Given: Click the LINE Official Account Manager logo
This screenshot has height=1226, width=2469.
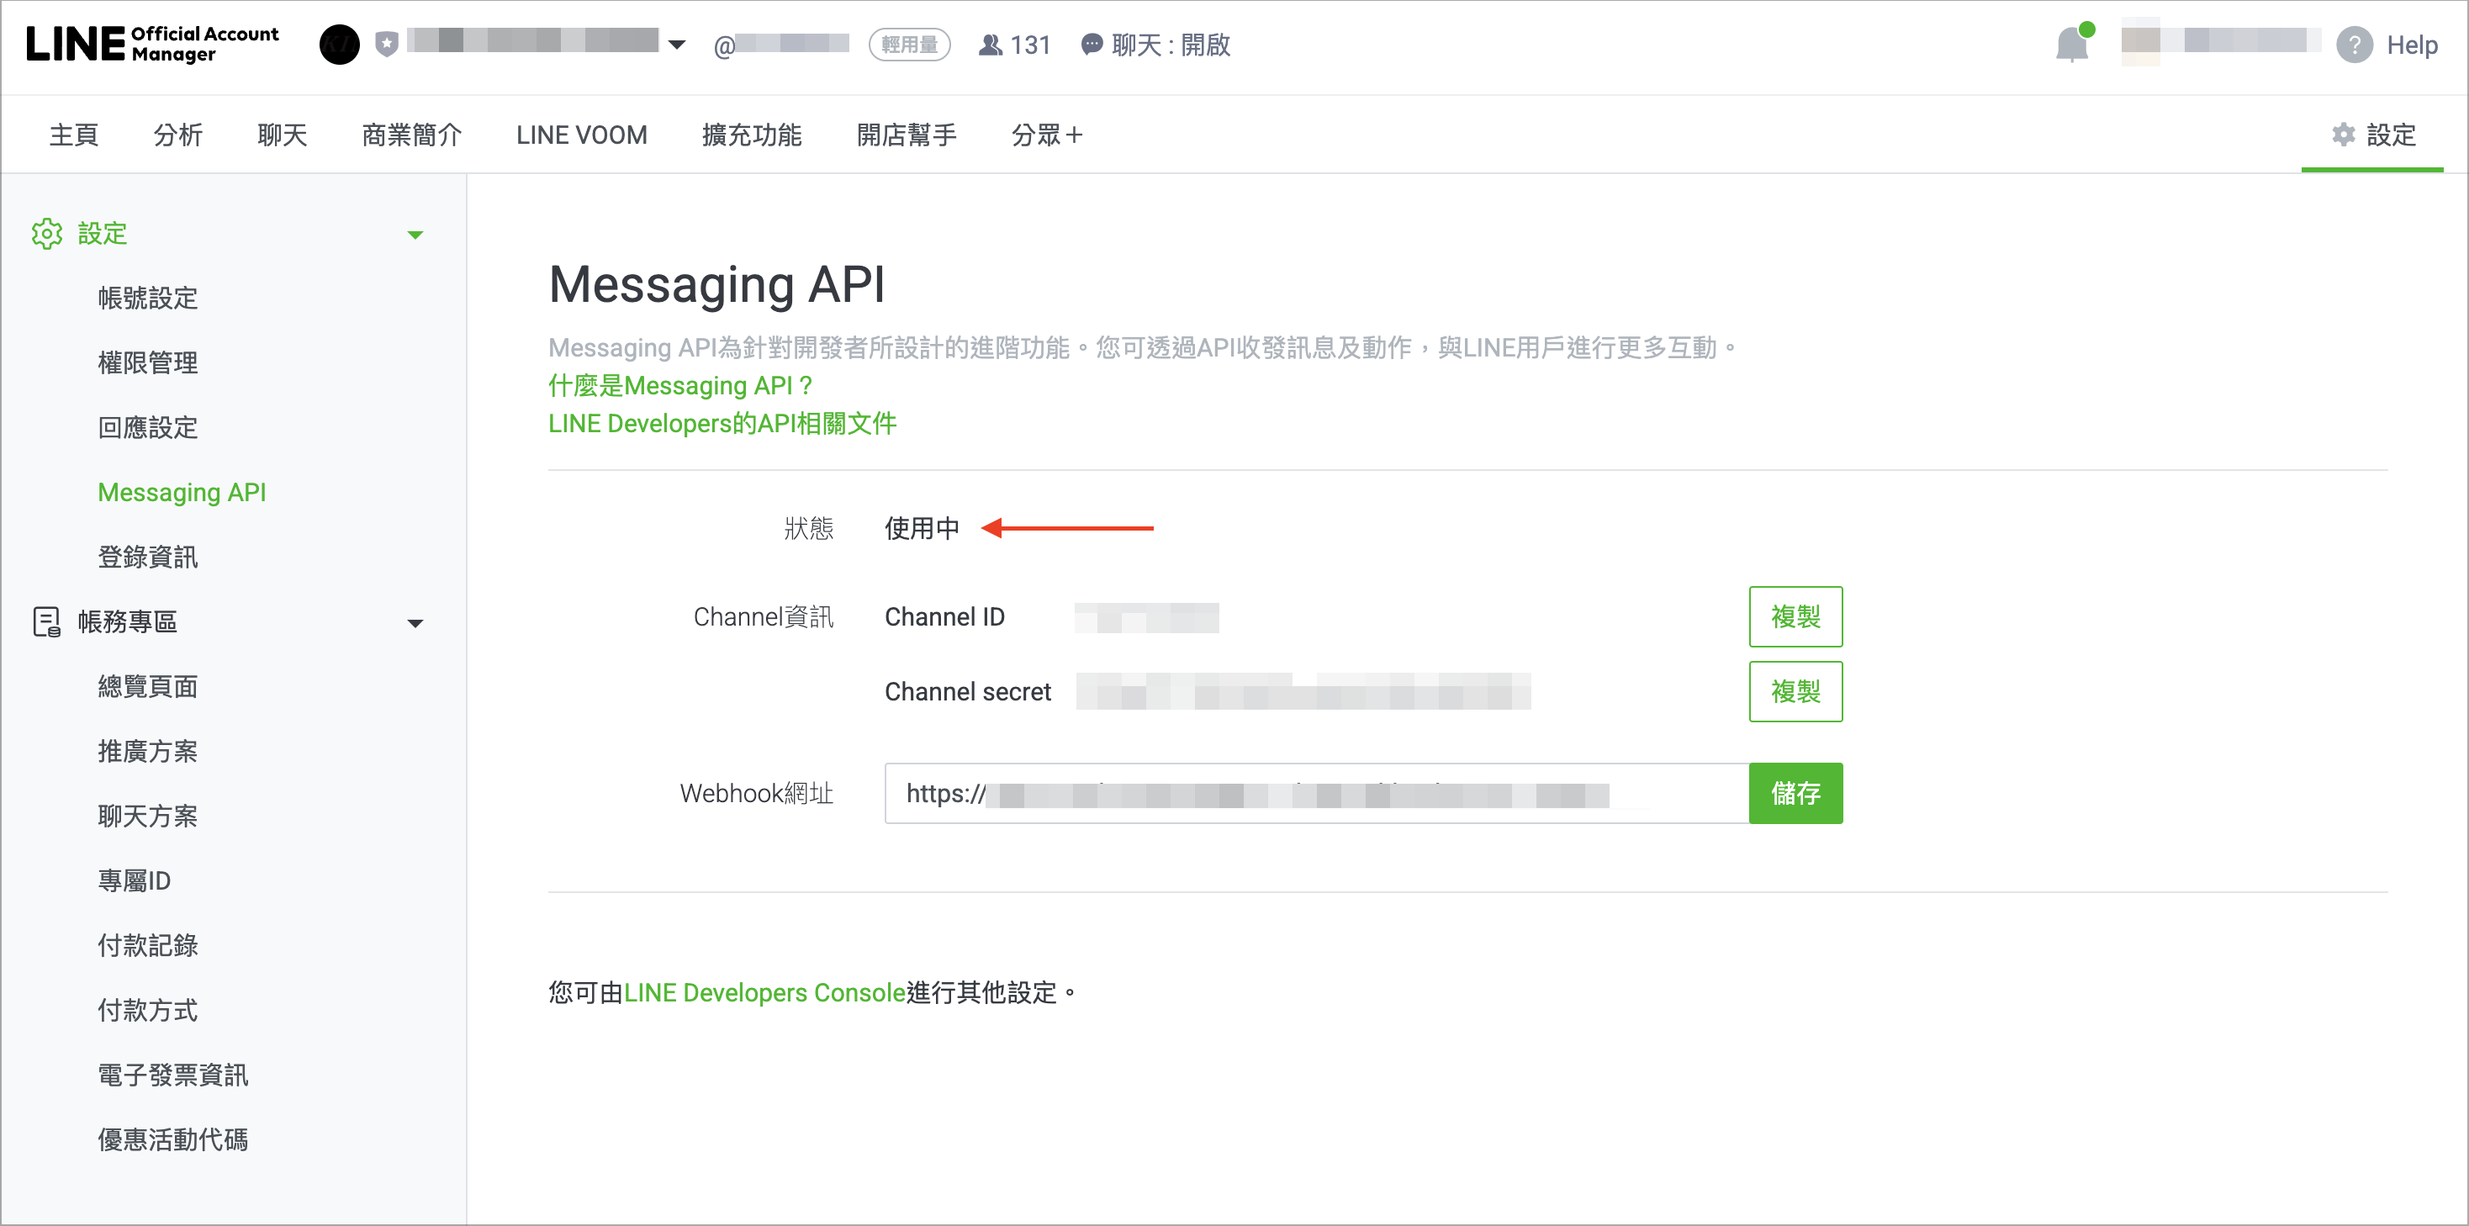Looking at the screenshot, I should coord(152,44).
